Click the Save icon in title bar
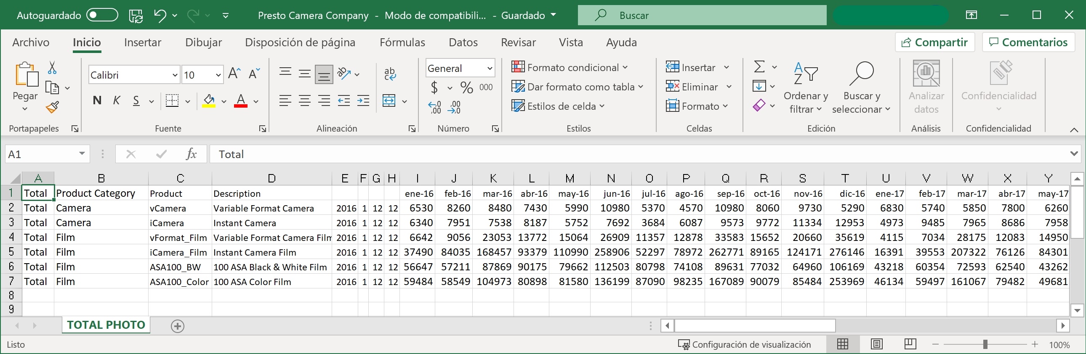Screen dimensions: 1086x354 pos(136,16)
